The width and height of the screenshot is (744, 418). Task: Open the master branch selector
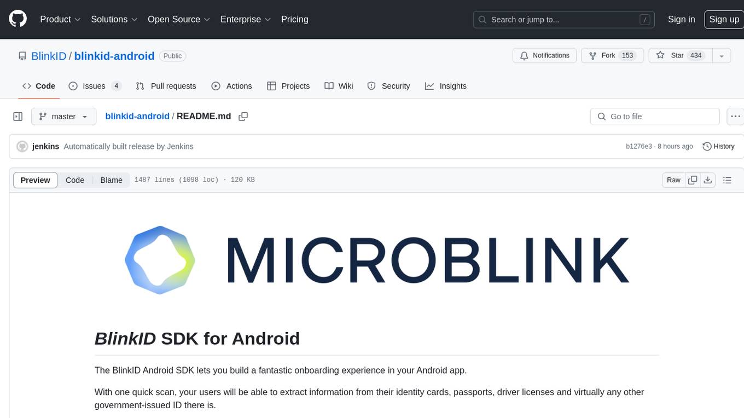pos(63,117)
